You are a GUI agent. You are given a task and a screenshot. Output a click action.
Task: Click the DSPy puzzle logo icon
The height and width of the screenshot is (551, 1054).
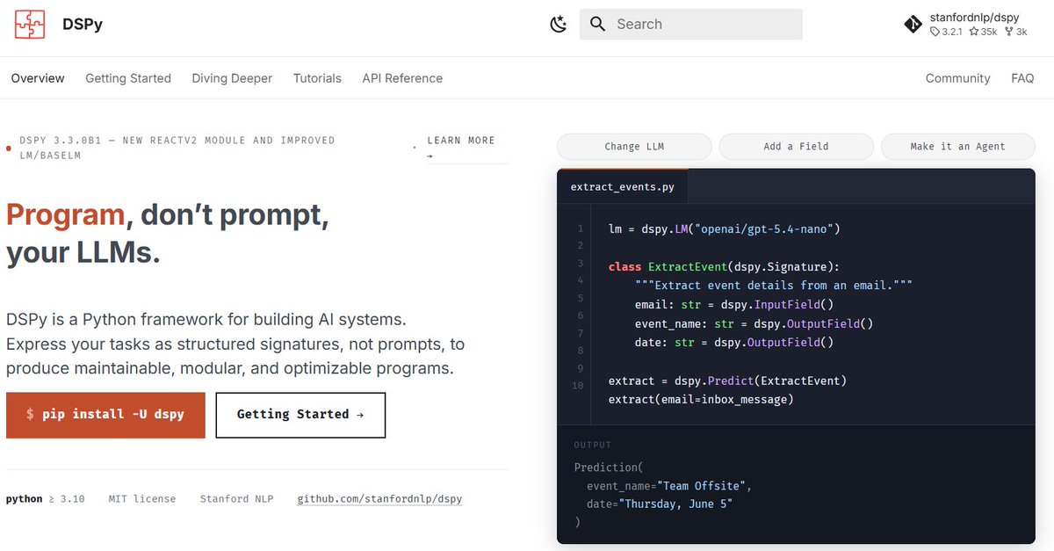click(30, 24)
